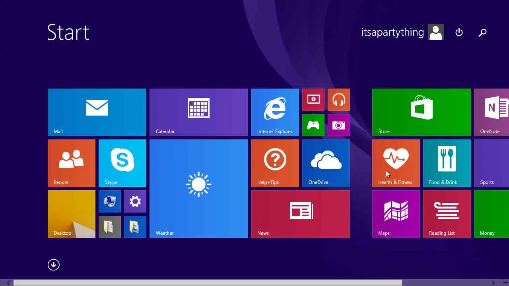Open the Sports tile
The height and width of the screenshot is (286, 509).
(492, 163)
